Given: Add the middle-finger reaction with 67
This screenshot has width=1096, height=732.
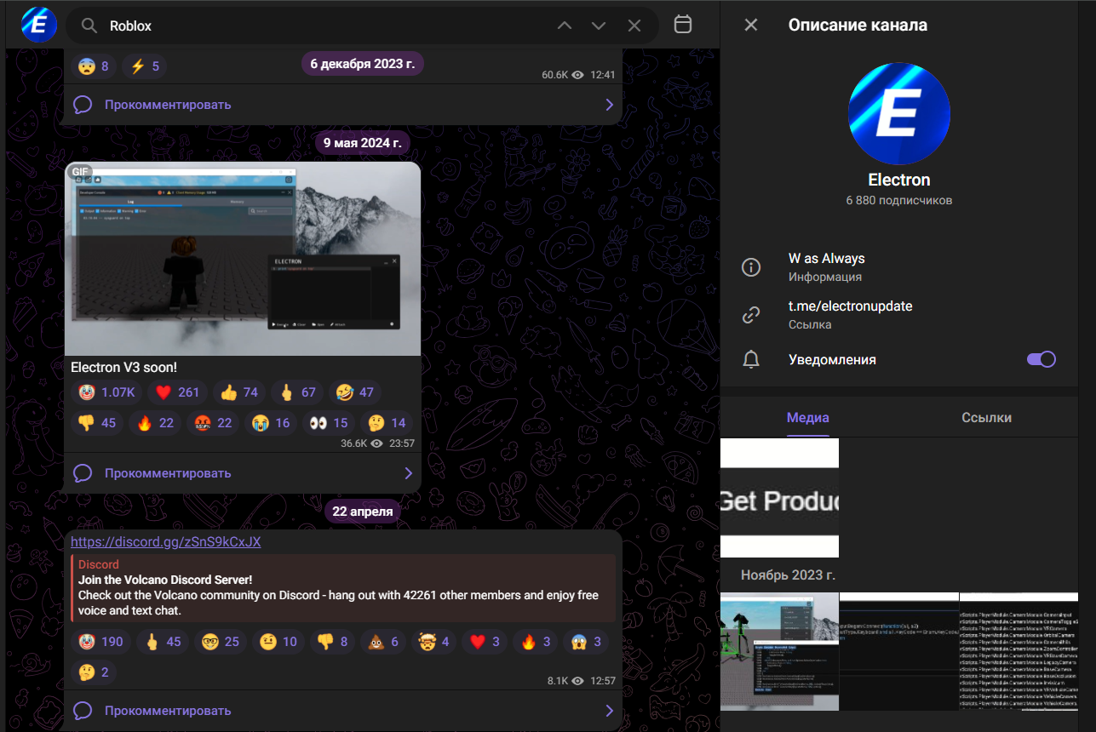Looking at the screenshot, I should coord(296,392).
